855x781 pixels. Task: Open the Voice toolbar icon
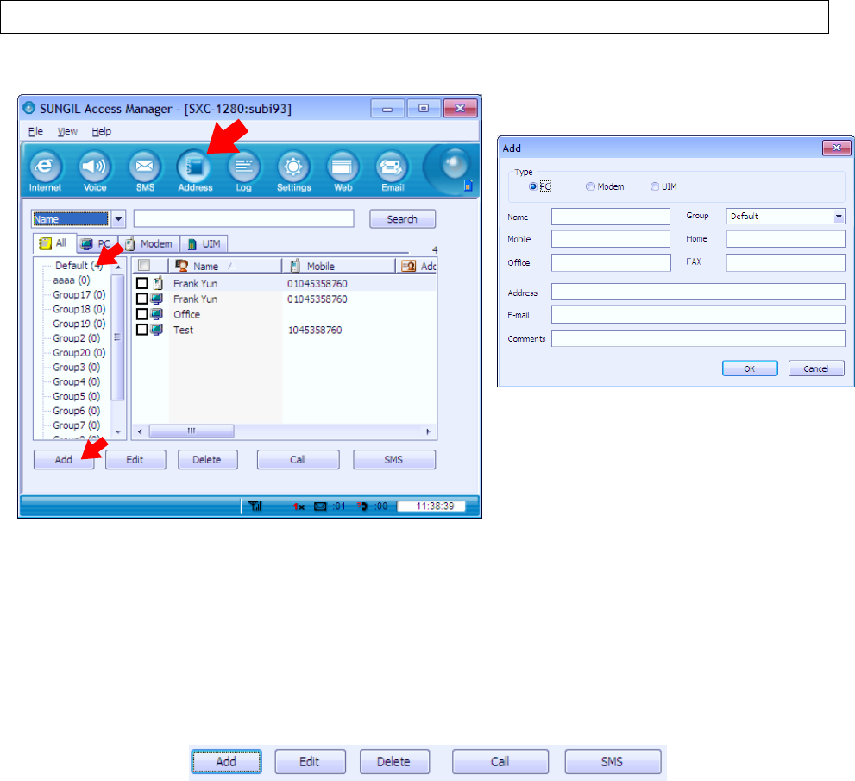[x=95, y=171]
